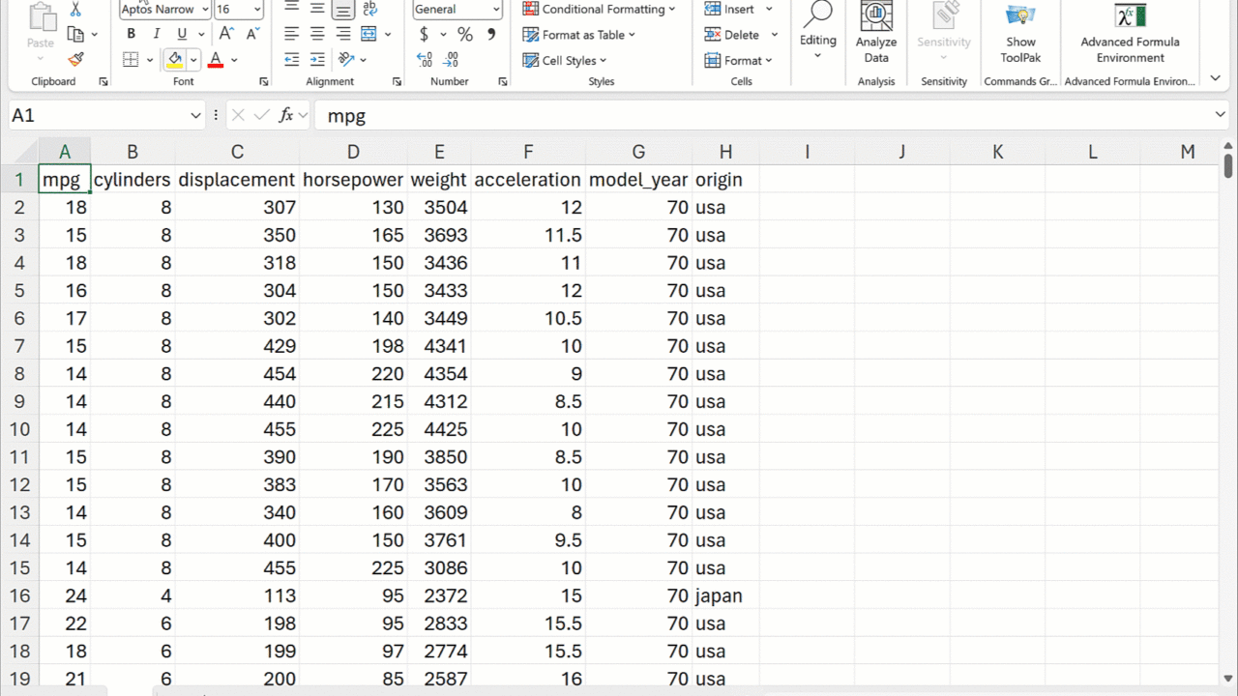The image size is (1238, 696).
Task: Apply the yellow fill color
Action: click(175, 60)
